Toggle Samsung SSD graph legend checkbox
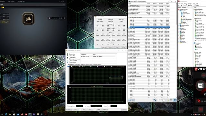Screen dimensions: 206x116 [x=112, y=67]
